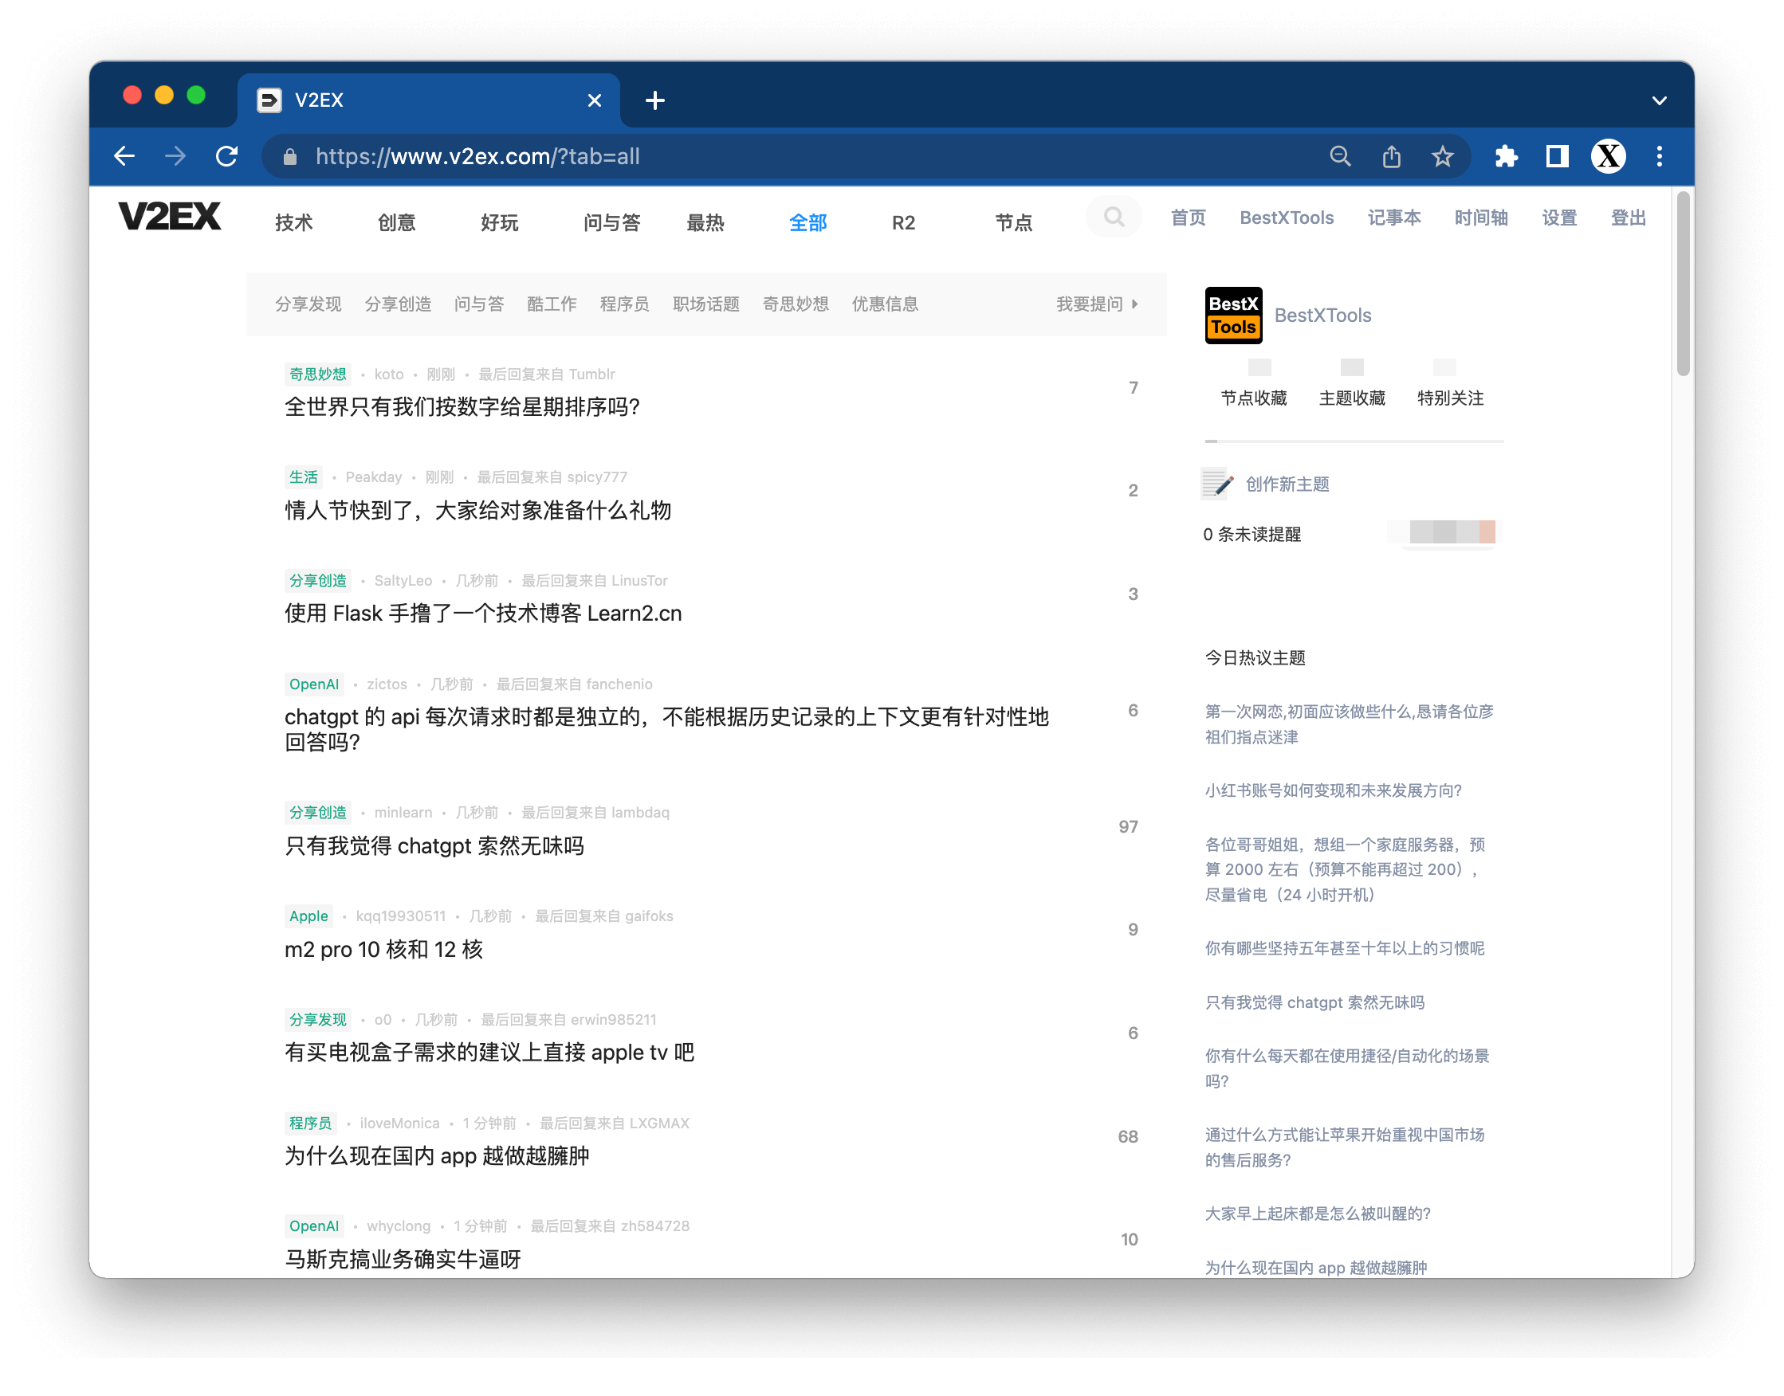Open the X profile avatar
This screenshot has height=1396, width=1784.
click(x=1607, y=156)
